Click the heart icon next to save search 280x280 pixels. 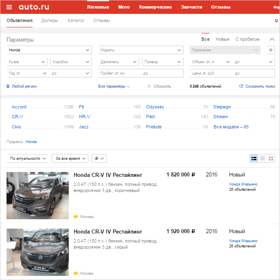pyautogui.click(x=241, y=86)
